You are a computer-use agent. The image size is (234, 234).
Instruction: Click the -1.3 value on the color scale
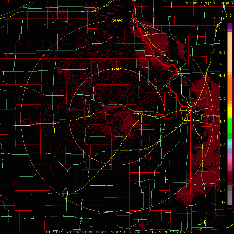221,191
